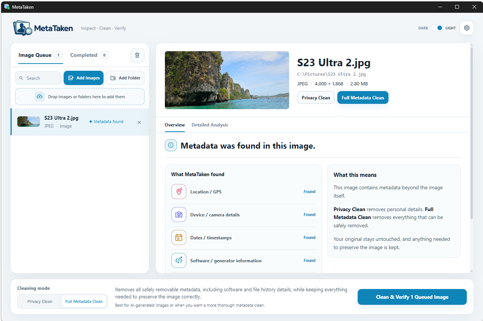Click the scroll-down arrow of the details scrollbar
Viewport: 483px width, 321px height.
point(472,271)
